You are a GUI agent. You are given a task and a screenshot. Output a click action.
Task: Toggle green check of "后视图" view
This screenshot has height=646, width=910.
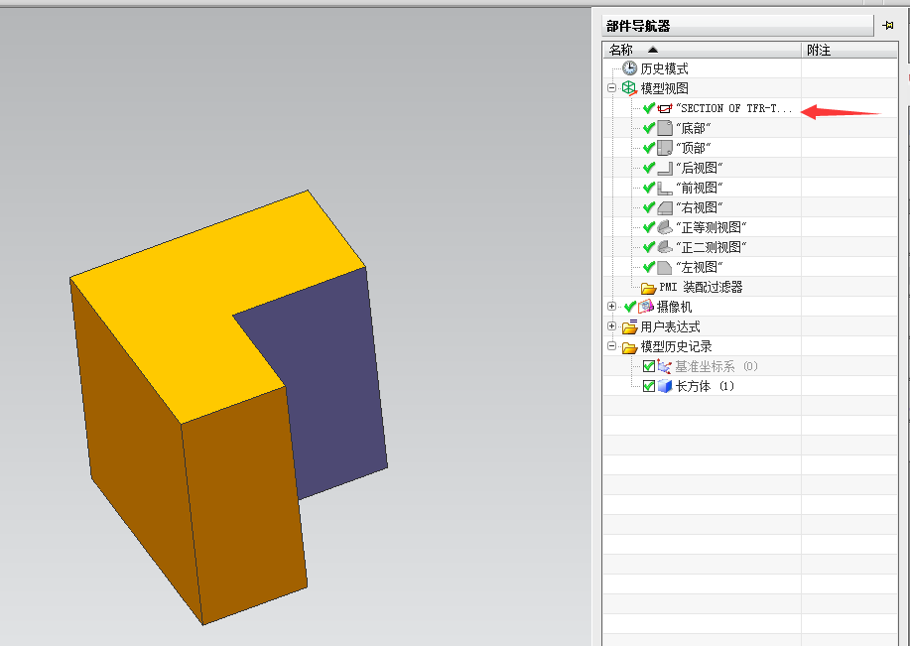coord(649,168)
